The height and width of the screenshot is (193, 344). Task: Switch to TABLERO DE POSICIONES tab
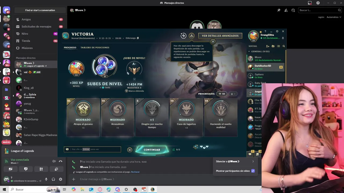click(95, 47)
